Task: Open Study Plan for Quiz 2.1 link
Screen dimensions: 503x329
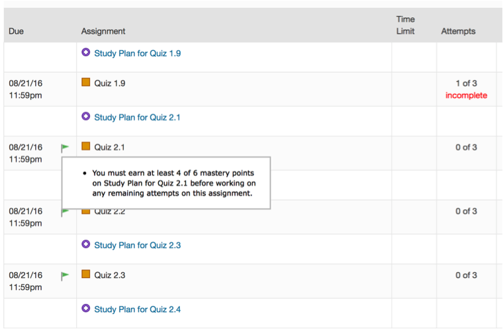Action: pyautogui.click(x=138, y=117)
